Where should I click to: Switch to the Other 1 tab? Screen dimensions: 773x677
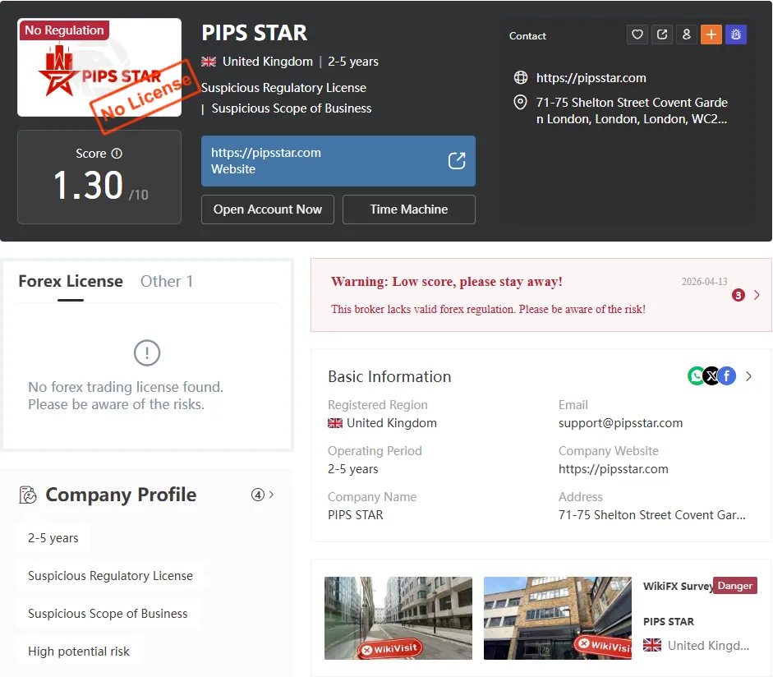click(x=167, y=281)
